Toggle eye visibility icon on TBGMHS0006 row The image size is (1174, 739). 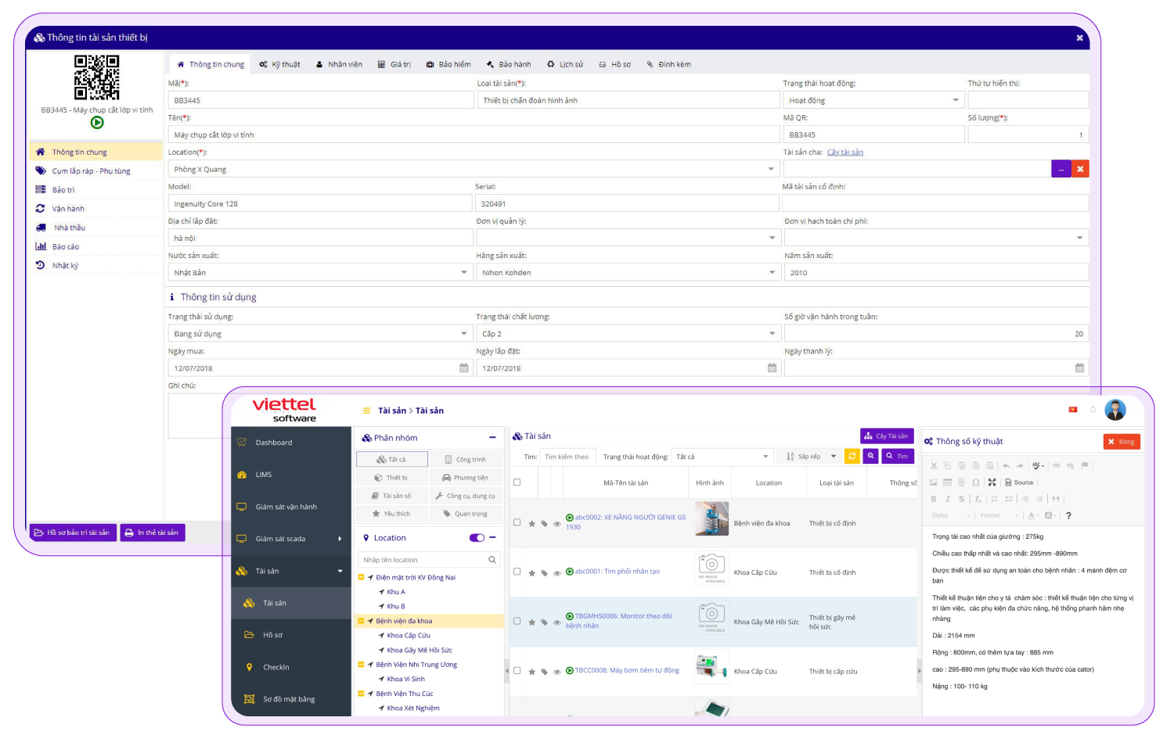pos(557,622)
